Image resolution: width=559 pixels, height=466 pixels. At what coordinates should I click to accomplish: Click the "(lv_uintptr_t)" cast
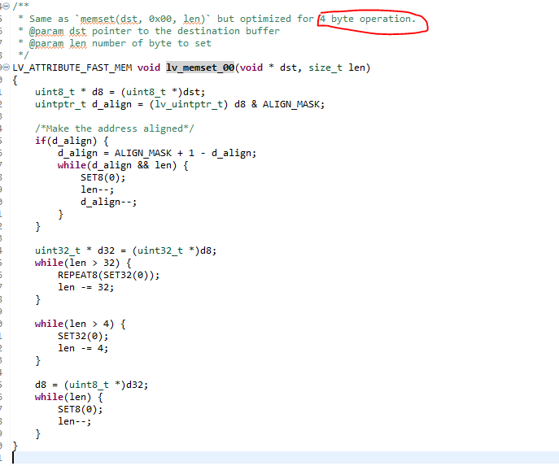pyautogui.click(x=188, y=104)
